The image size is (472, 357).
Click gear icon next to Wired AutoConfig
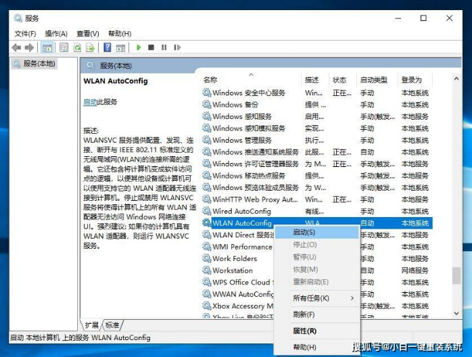(x=206, y=211)
